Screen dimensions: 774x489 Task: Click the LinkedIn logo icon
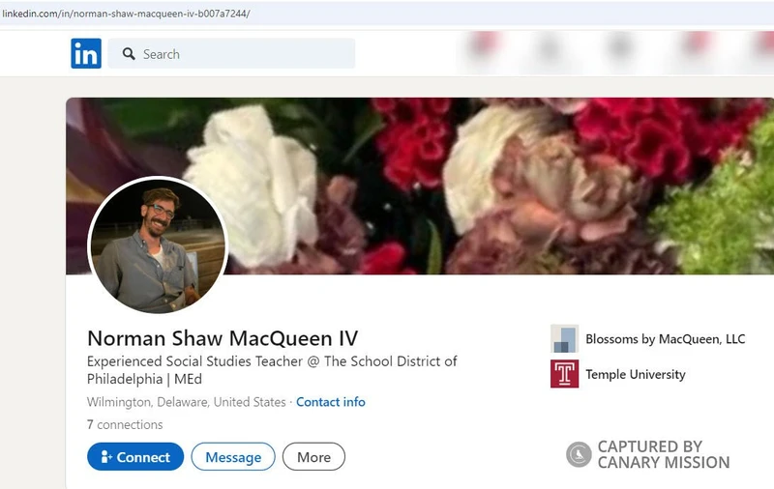click(86, 53)
